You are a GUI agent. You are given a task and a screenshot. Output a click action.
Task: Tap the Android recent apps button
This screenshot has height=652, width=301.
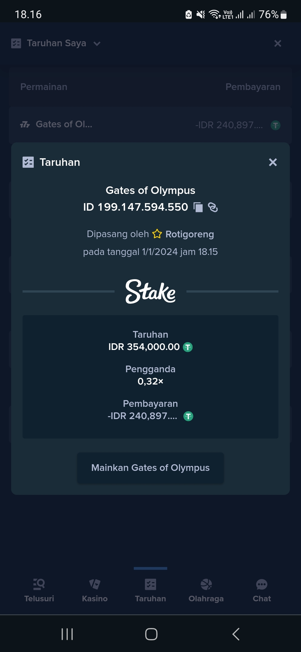tap(67, 634)
